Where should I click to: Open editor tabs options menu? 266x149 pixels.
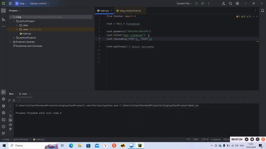click(256, 11)
